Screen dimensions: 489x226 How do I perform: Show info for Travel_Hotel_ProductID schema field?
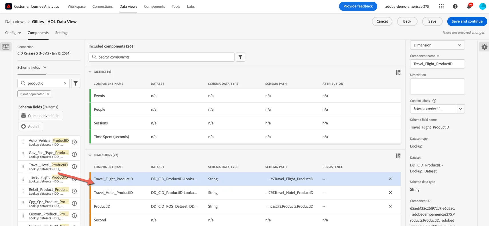coord(74,167)
